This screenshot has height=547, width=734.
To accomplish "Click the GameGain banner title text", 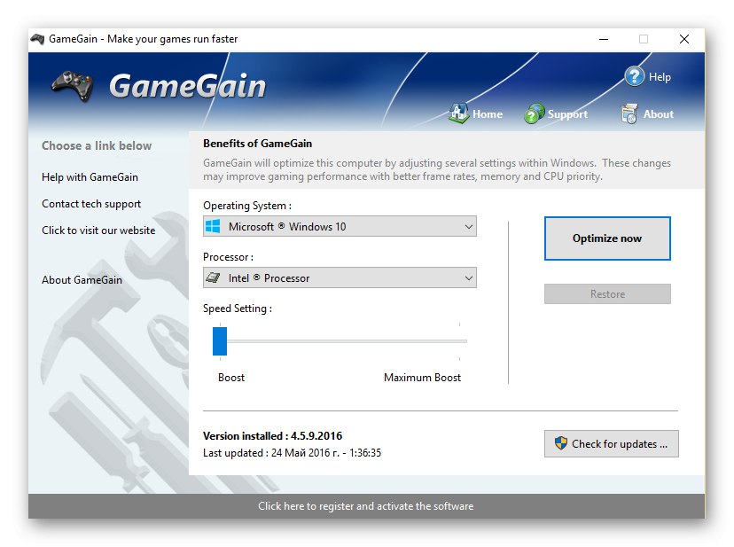I will (187, 86).
